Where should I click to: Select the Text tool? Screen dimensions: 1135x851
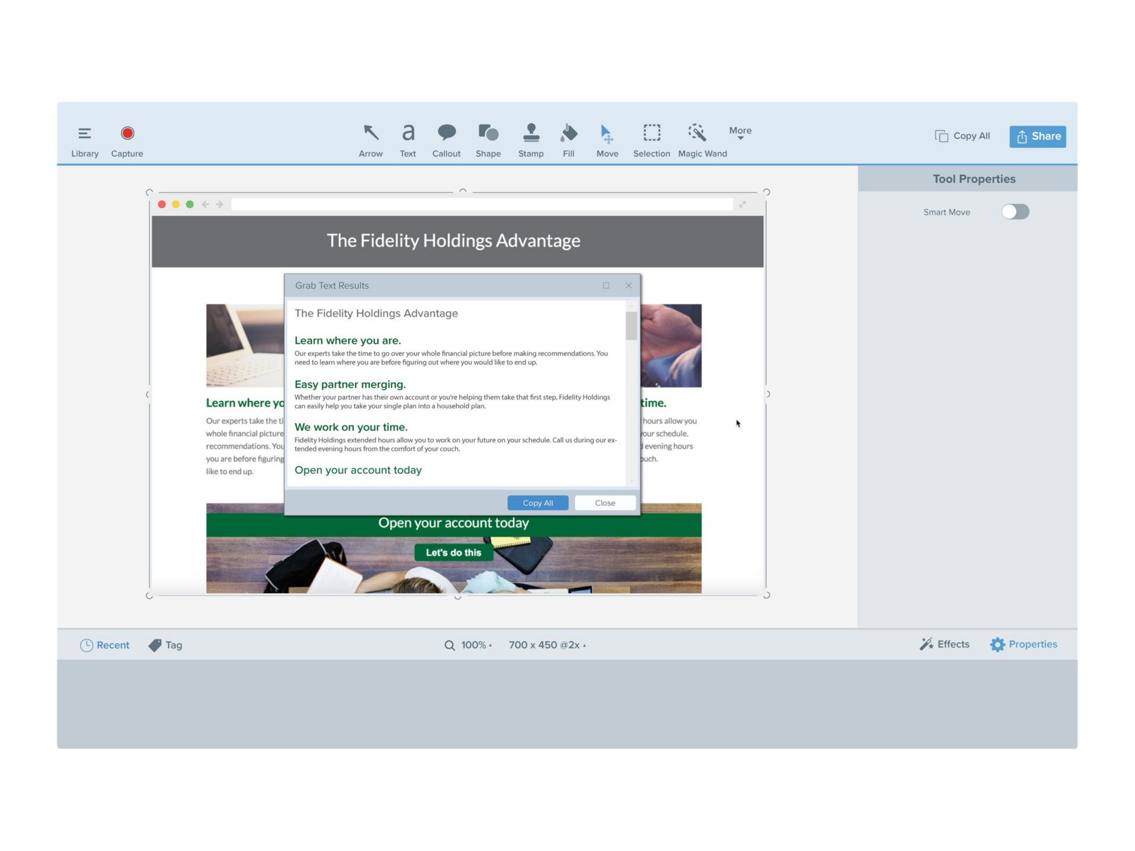point(407,139)
